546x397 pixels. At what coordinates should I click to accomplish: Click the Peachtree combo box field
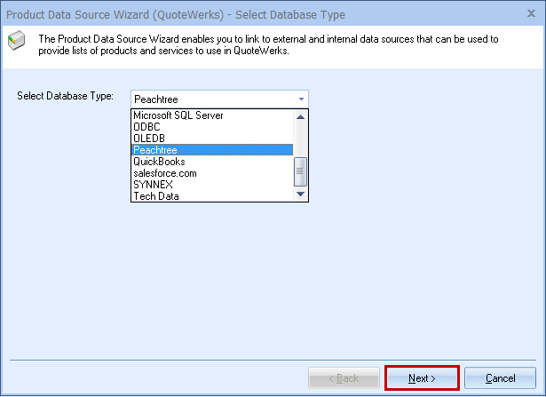pos(219,99)
